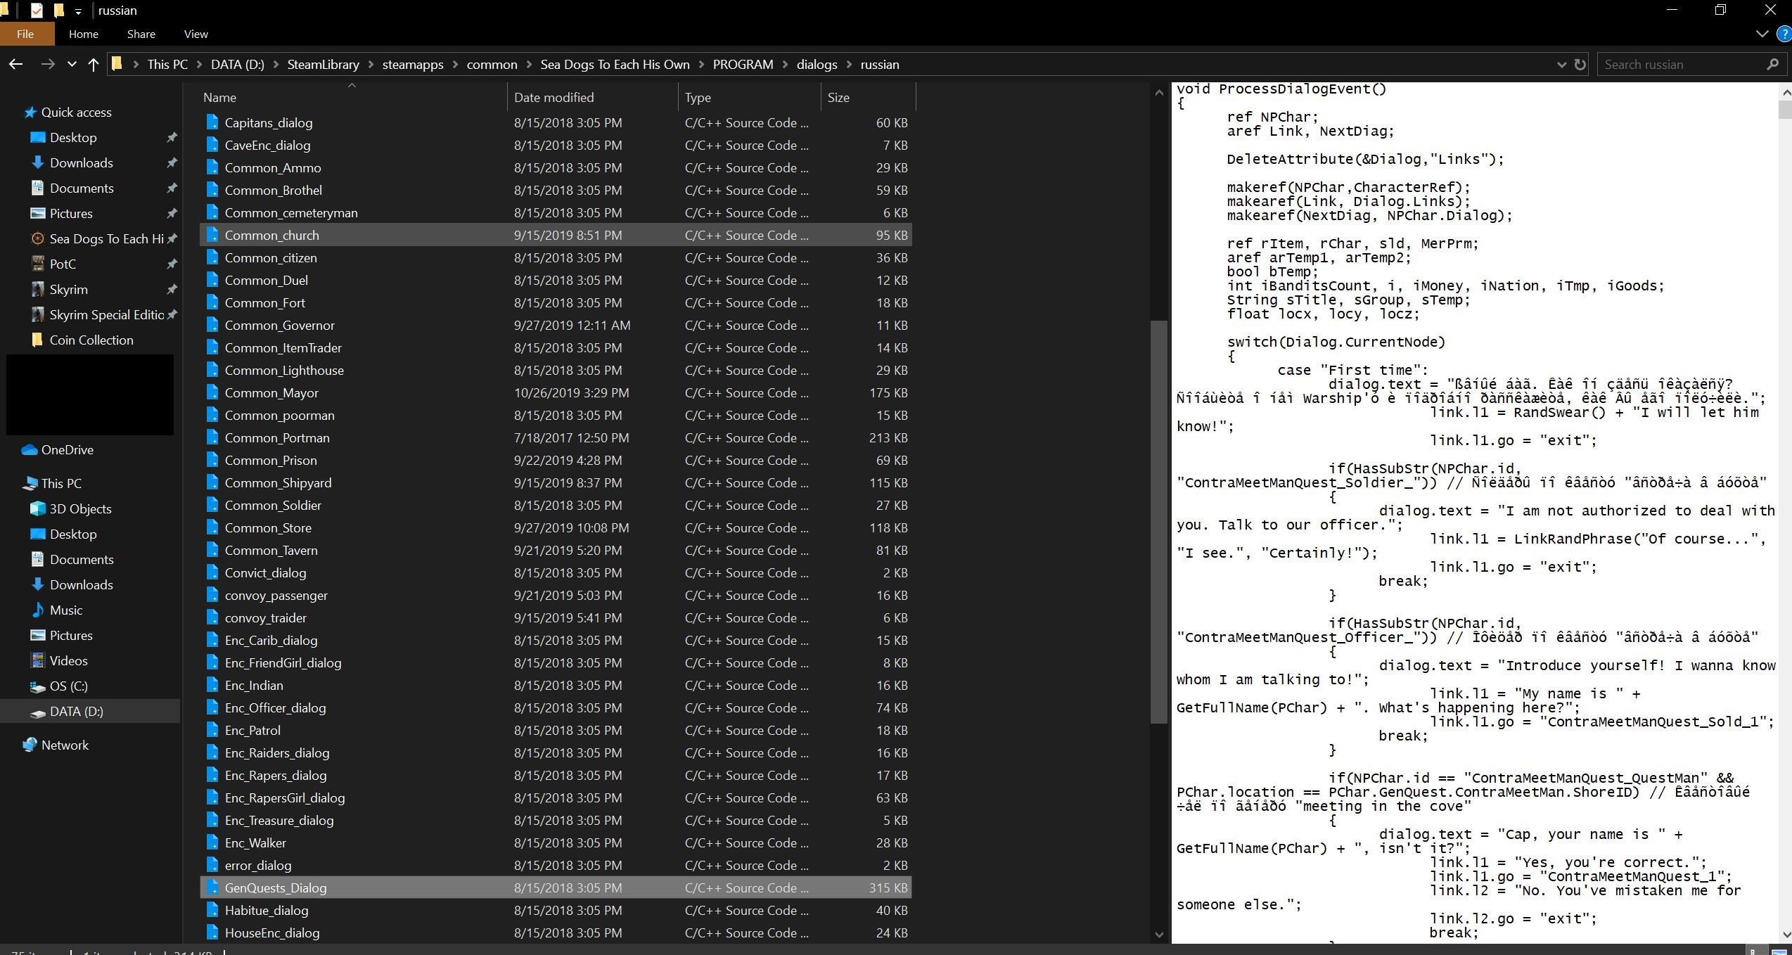Click the file icon beside Common_Ammo
The image size is (1792, 955).
212,167
